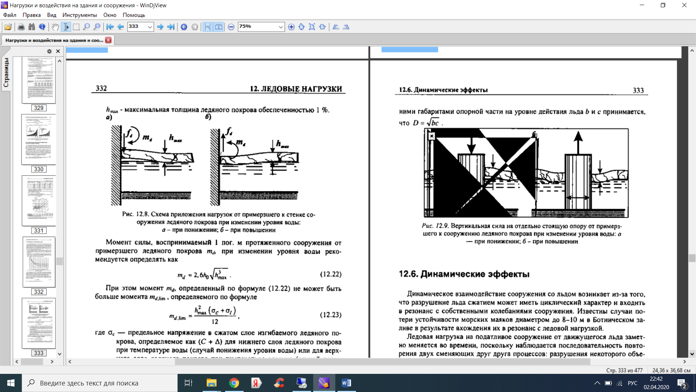Toggle continuous page layout
The height and width of the screenshot is (392, 696).
tap(207, 27)
